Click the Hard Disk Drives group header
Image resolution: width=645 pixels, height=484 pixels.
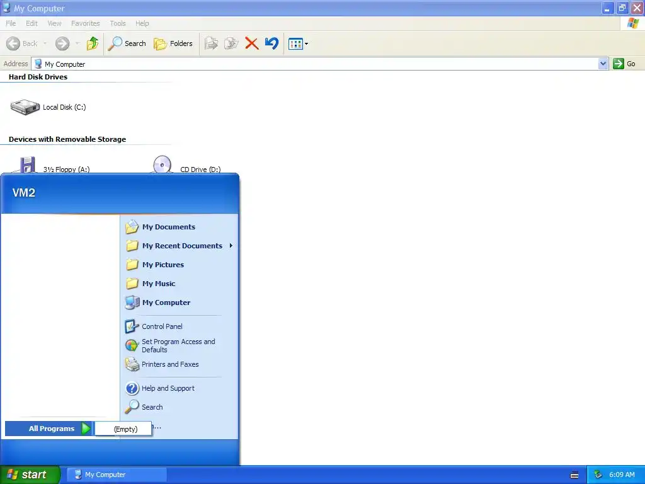pyautogui.click(x=38, y=77)
